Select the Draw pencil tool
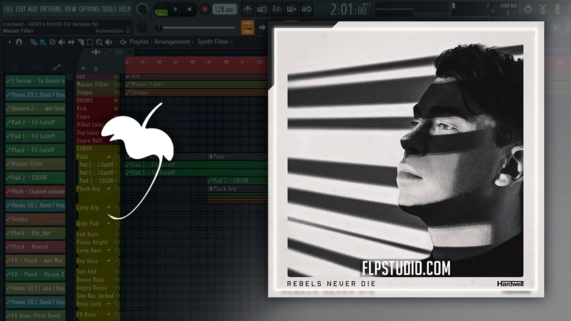 [x=33, y=42]
